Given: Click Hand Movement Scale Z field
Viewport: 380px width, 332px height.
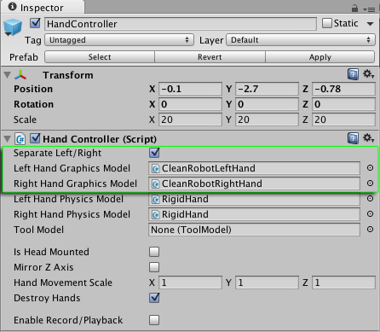Looking at the screenshot, I should coord(343,282).
